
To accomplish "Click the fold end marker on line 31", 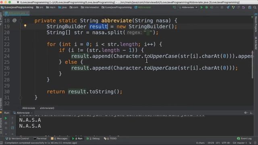I will pyautogui.click(x=21, y=98).
